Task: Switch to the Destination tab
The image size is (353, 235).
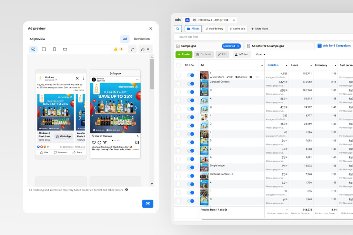Action: click(142, 39)
